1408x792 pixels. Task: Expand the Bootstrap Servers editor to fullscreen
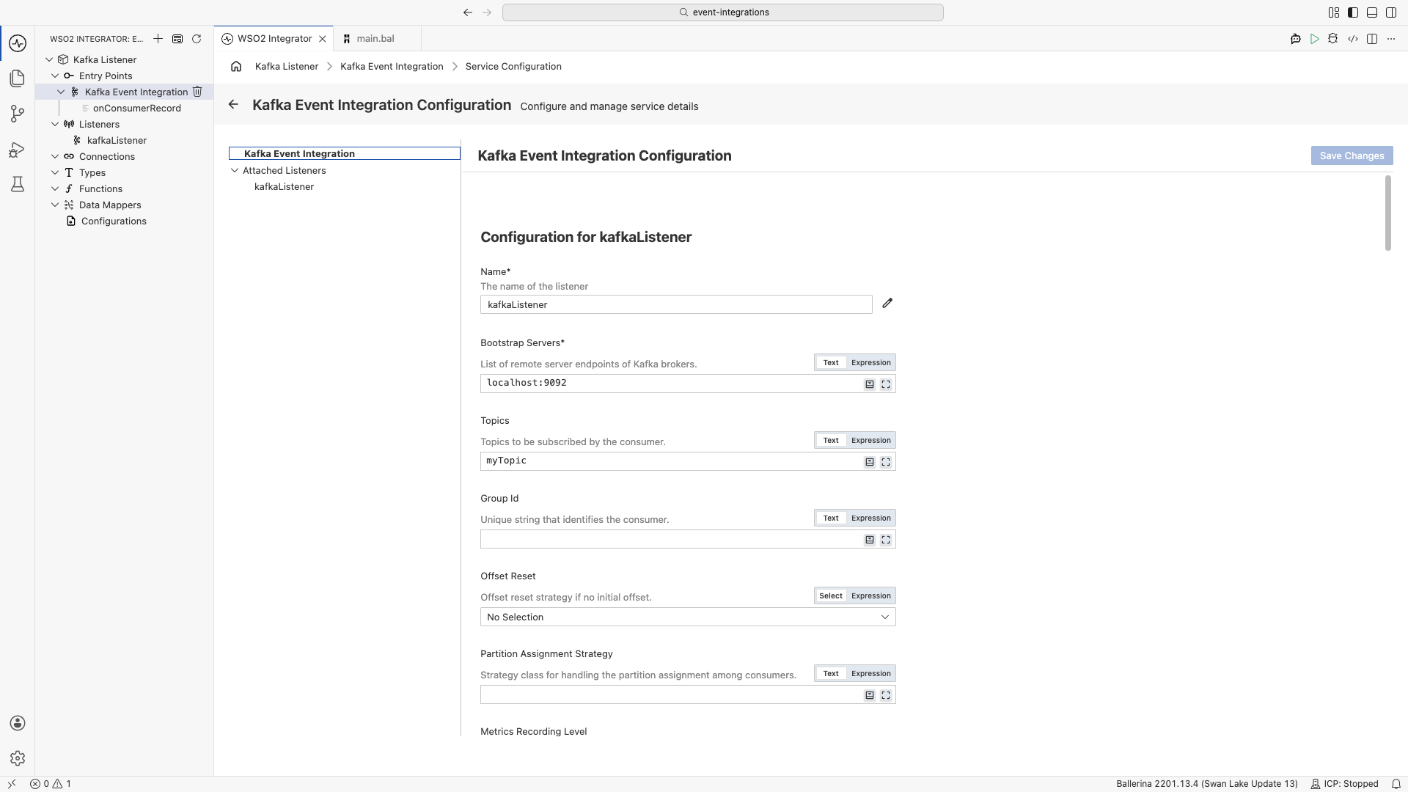coord(886,384)
